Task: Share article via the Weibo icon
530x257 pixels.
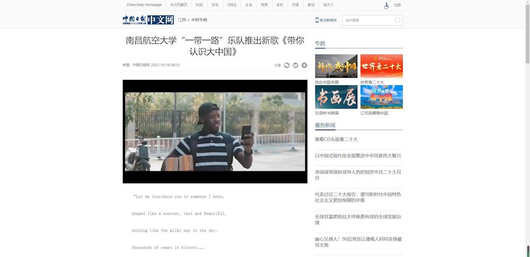Action: 296,66
